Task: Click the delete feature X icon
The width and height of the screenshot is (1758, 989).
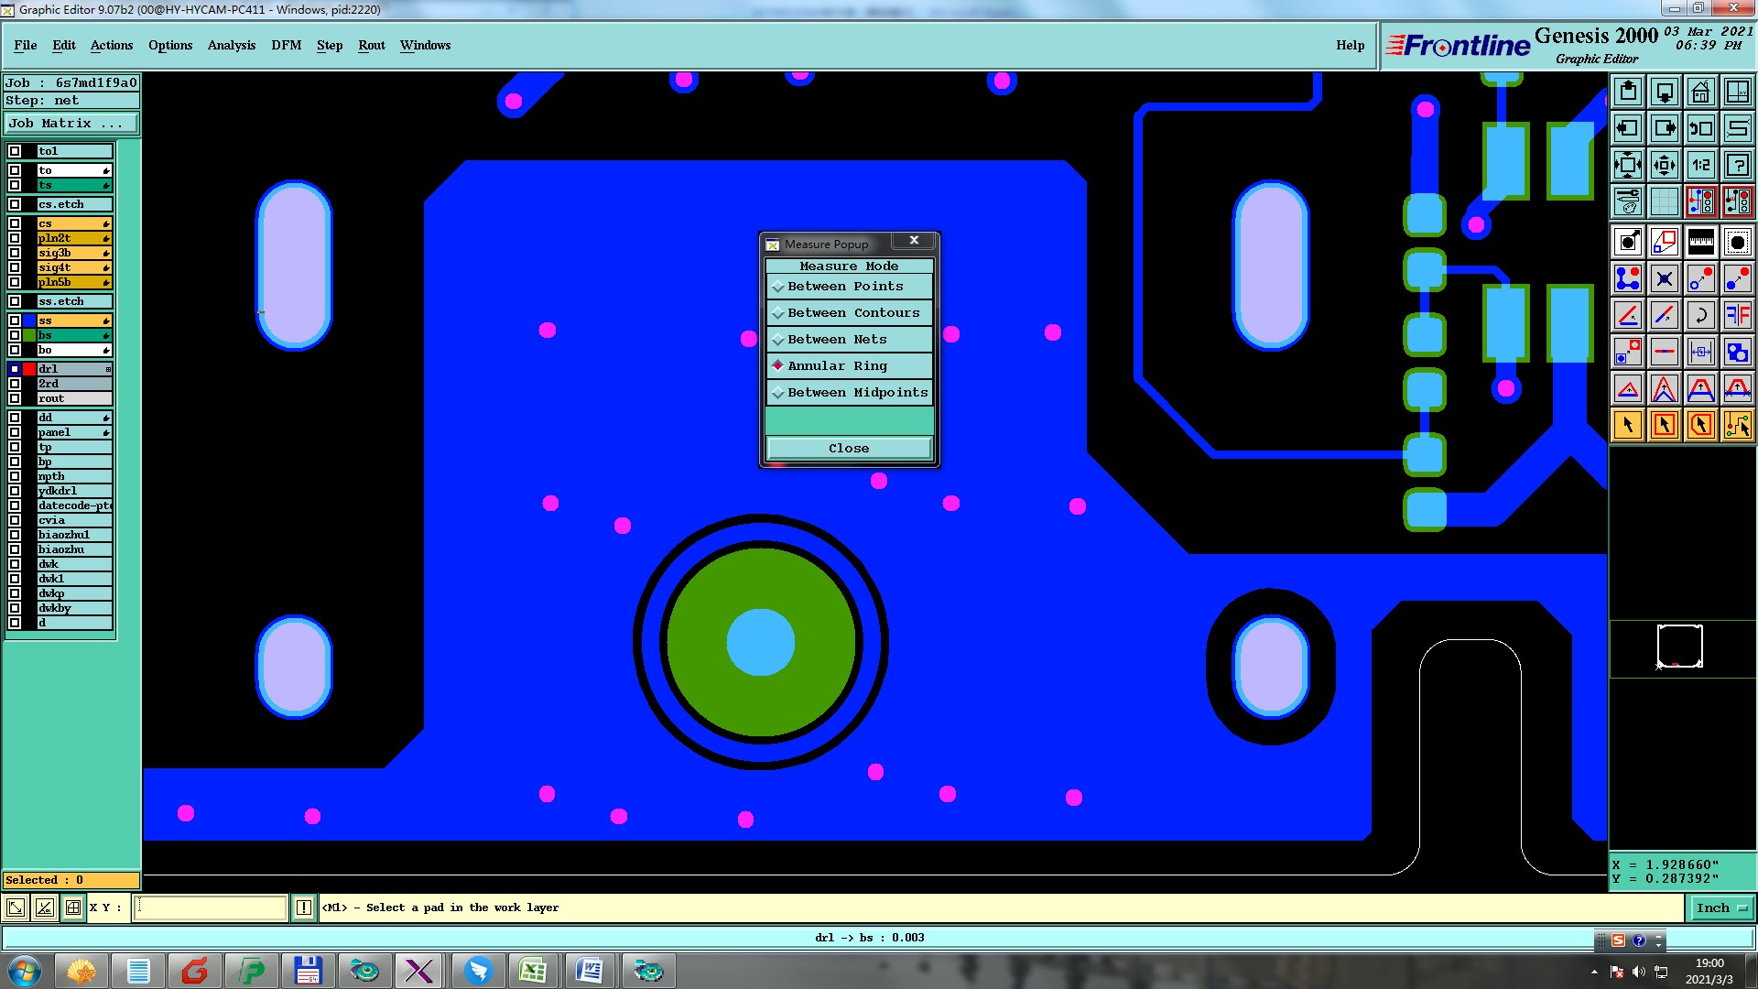Action: tap(1665, 278)
